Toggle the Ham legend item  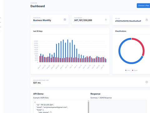128,70
